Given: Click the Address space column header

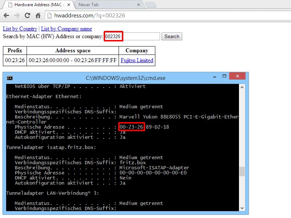Looking at the screenshot, I should [72, 51].
